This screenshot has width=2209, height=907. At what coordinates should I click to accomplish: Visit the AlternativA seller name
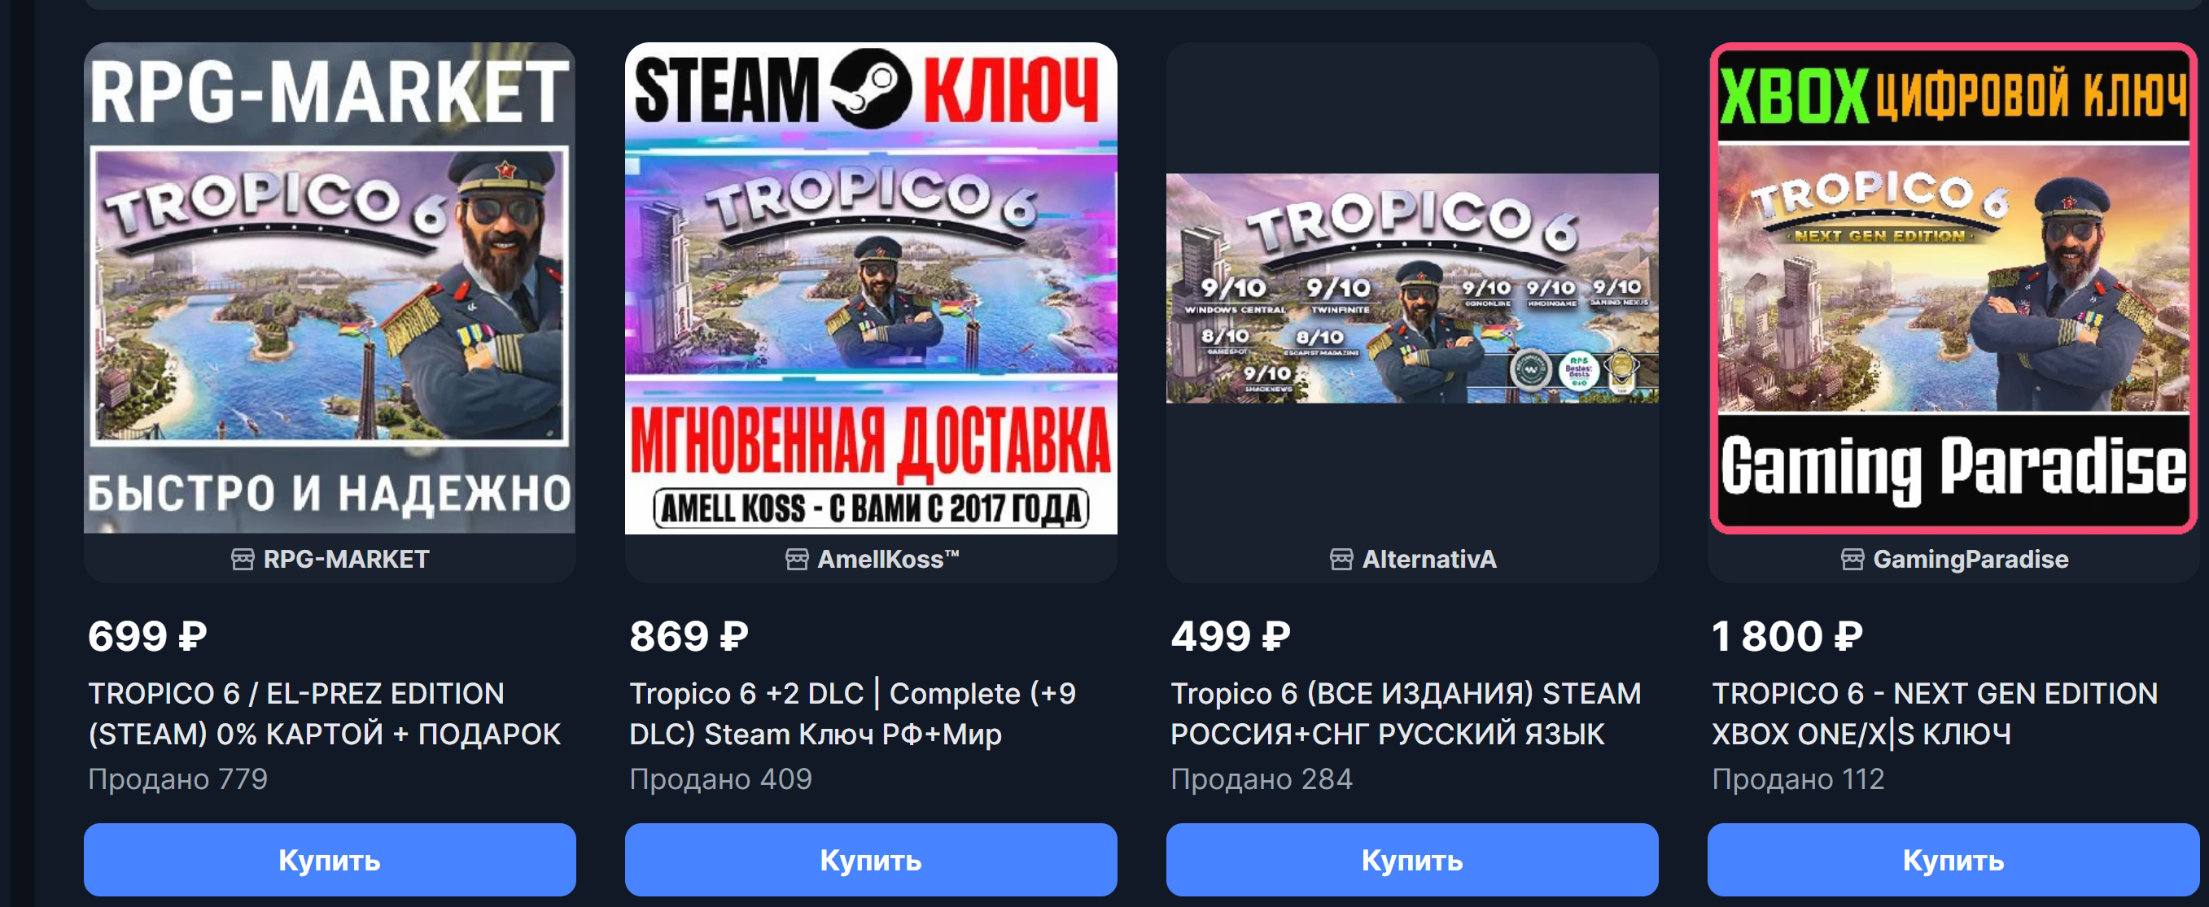click(1429, 560)
